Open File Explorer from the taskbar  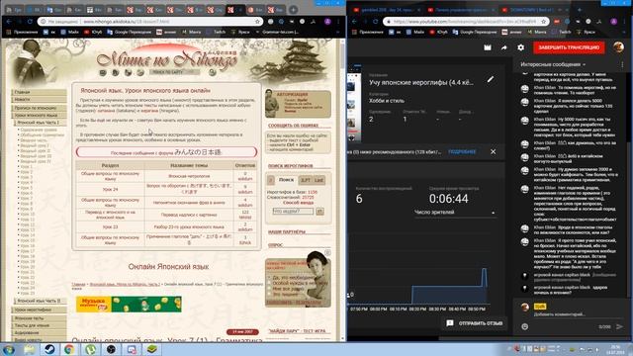(x=29, y=349)
